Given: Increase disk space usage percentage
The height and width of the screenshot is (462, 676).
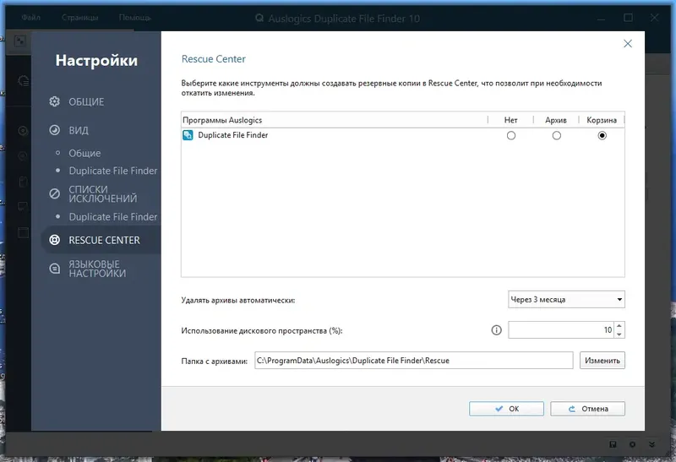Looking at the screenshot, I should pyautogui.click(x=619, y=326).
